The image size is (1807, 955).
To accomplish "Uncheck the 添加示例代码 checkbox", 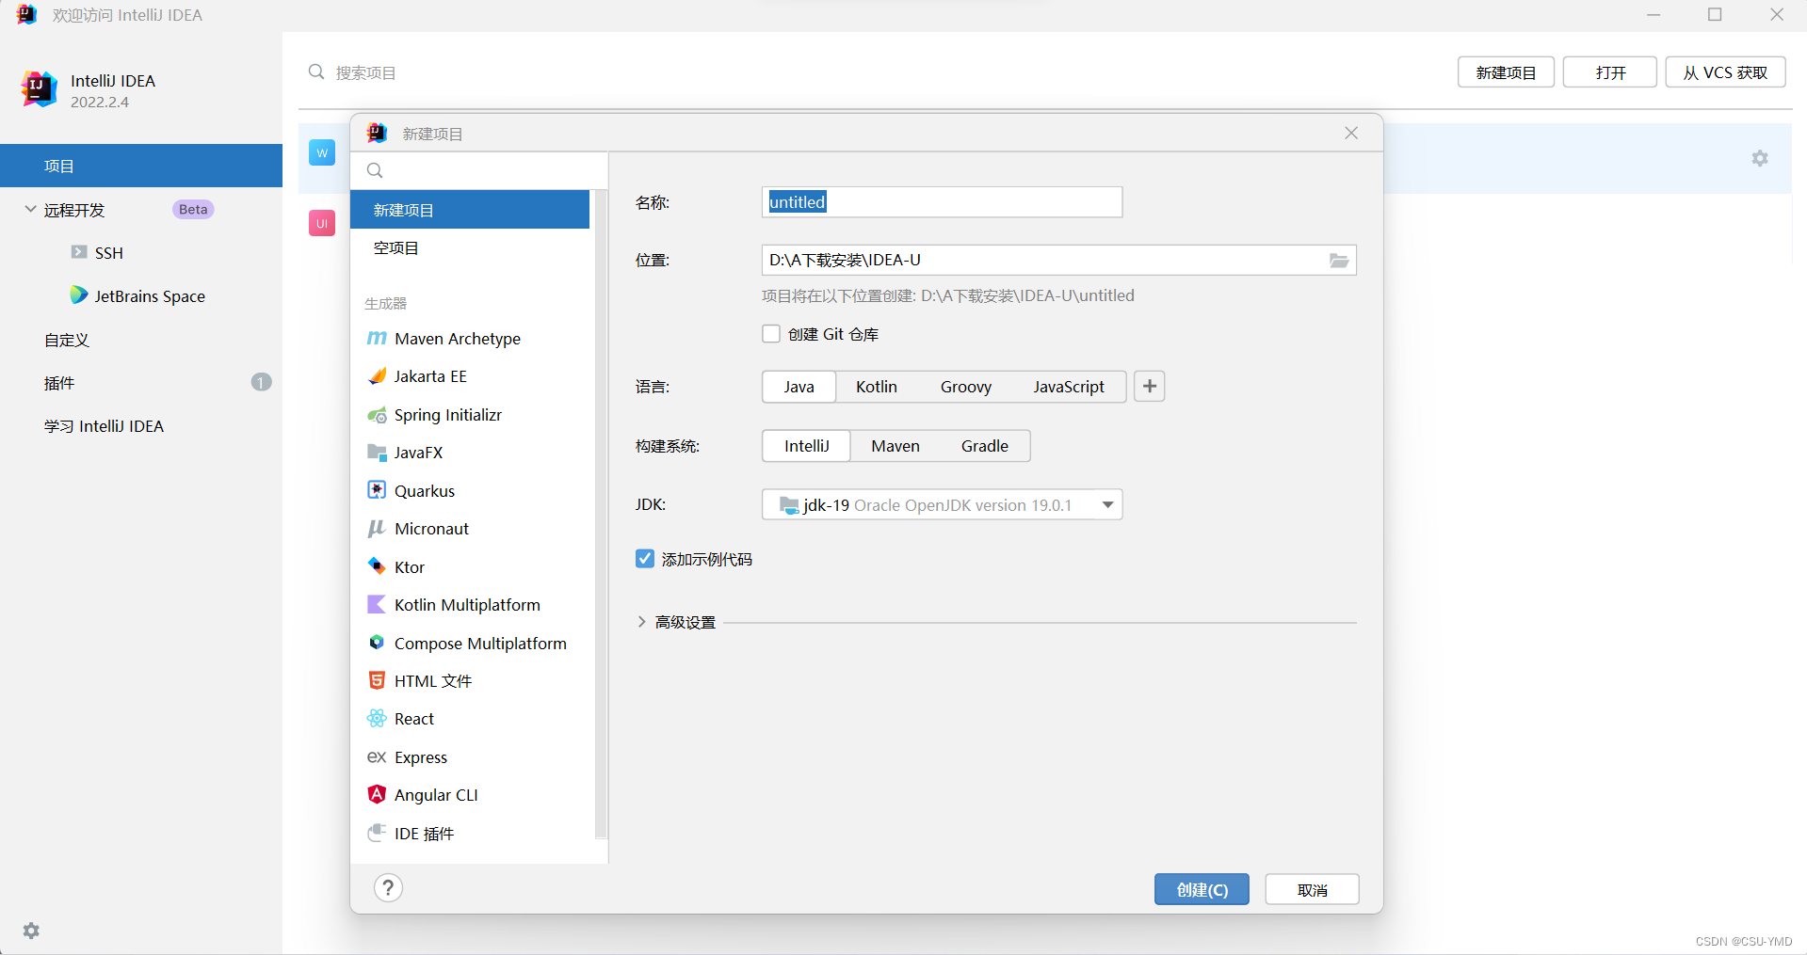I will [x=645, y=559].
